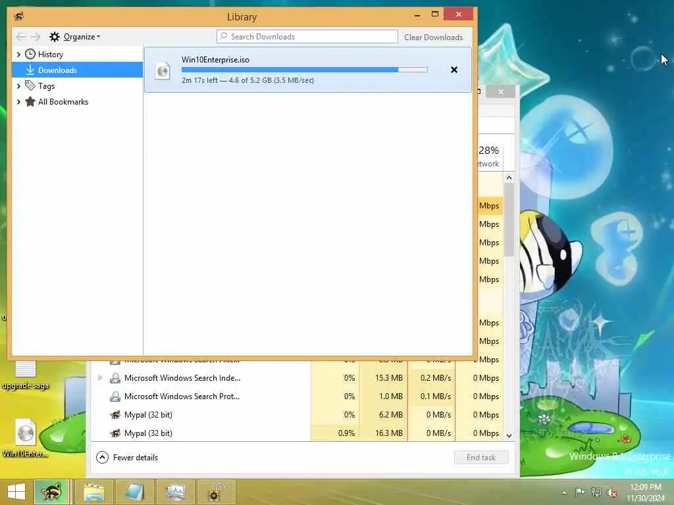Open the notepad app taskbar icon
The image size is (674, 505).
coord(134,492)
